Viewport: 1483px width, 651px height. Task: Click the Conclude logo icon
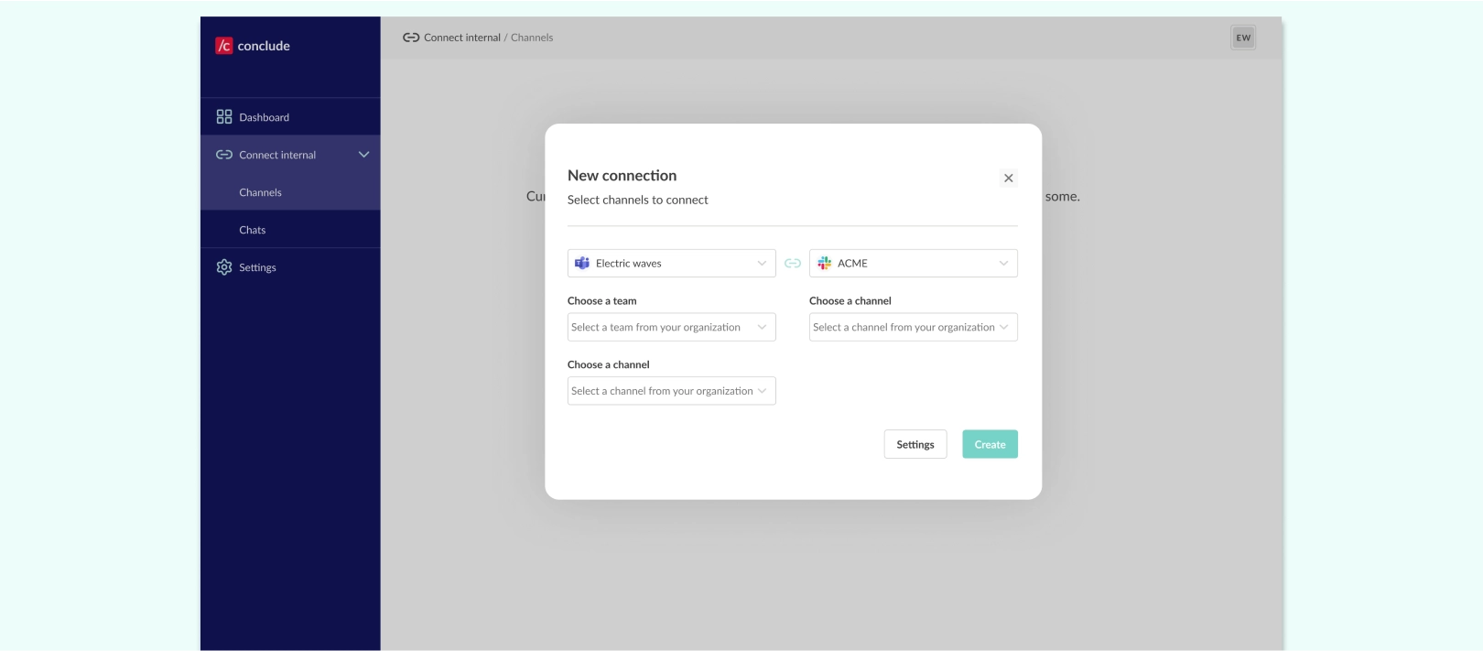pyautogui.click(x=224, y=46)
